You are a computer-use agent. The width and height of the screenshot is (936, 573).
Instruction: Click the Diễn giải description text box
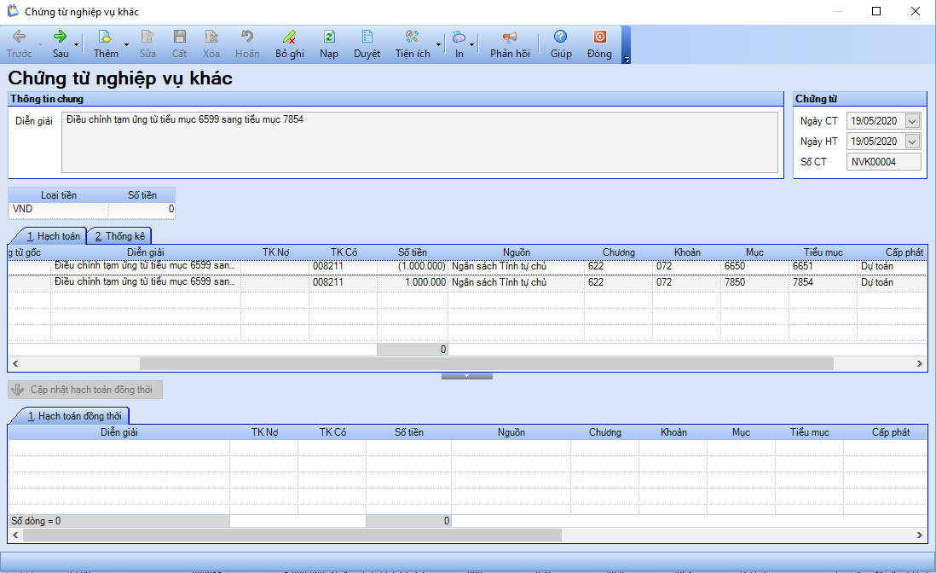click(x=419, y=142)
